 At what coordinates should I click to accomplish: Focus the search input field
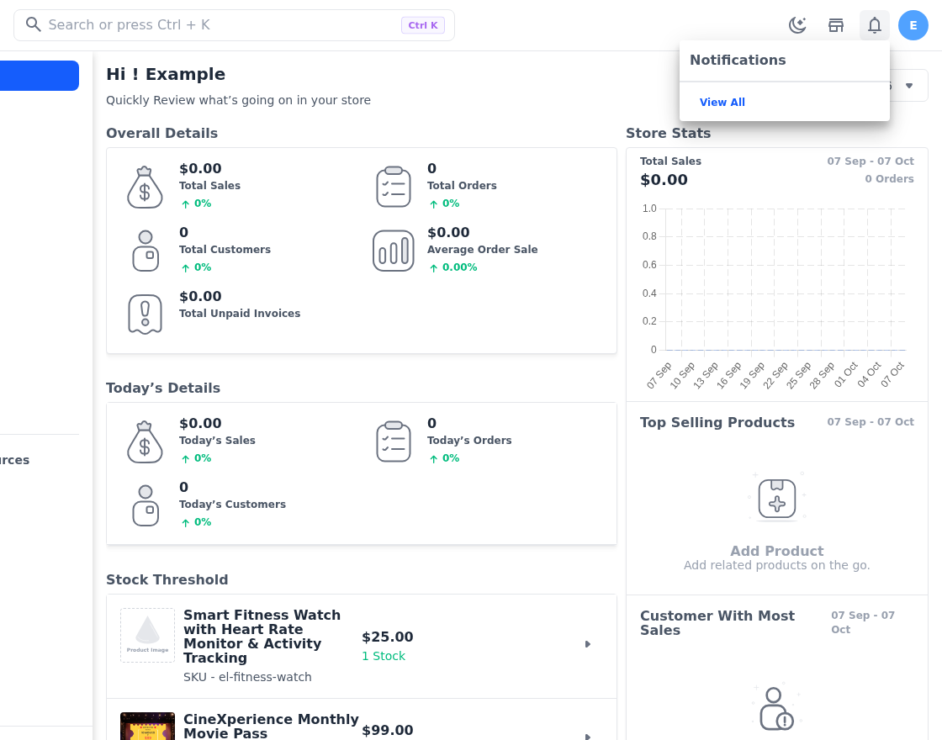(x=234, y=25)
